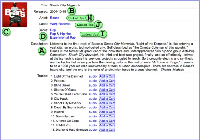Select the title value Shock City Maverick
201x140 pixels.
coord(65,5)
